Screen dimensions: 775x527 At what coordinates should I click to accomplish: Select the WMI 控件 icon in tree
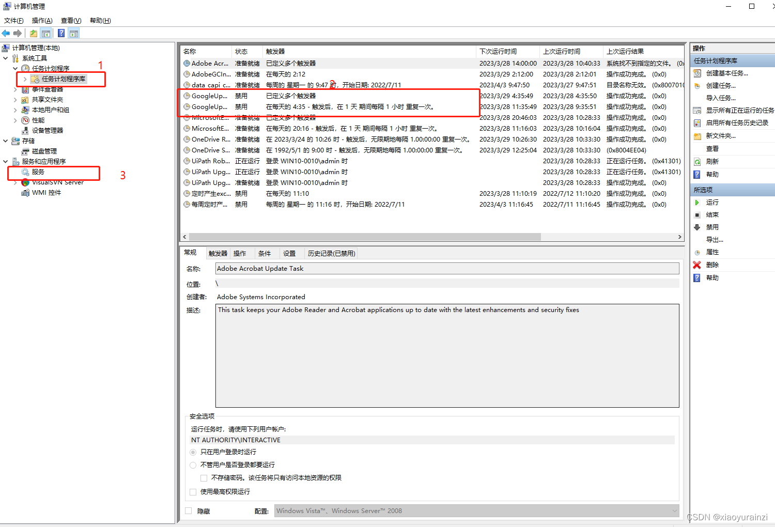point(25,193)
